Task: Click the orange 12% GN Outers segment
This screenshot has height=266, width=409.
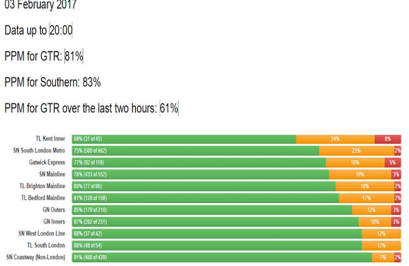Action: (372, 210)
